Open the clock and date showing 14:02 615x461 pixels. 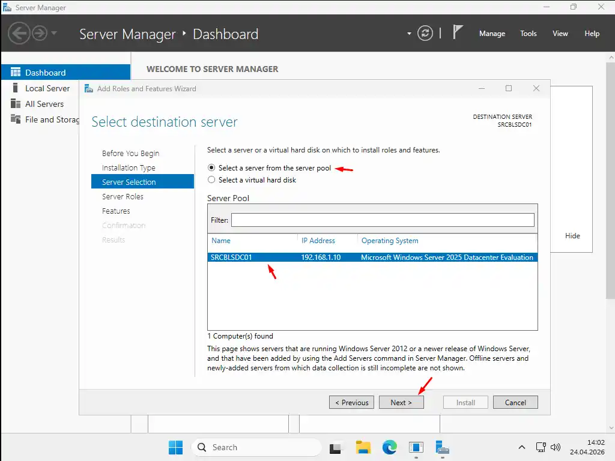[x=587, y=447]
